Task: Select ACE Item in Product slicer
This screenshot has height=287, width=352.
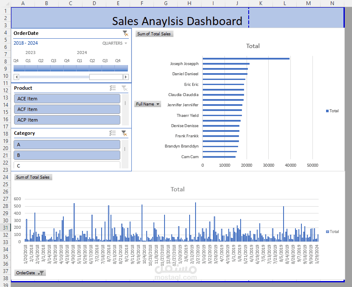Action: (x=67, y=99)
